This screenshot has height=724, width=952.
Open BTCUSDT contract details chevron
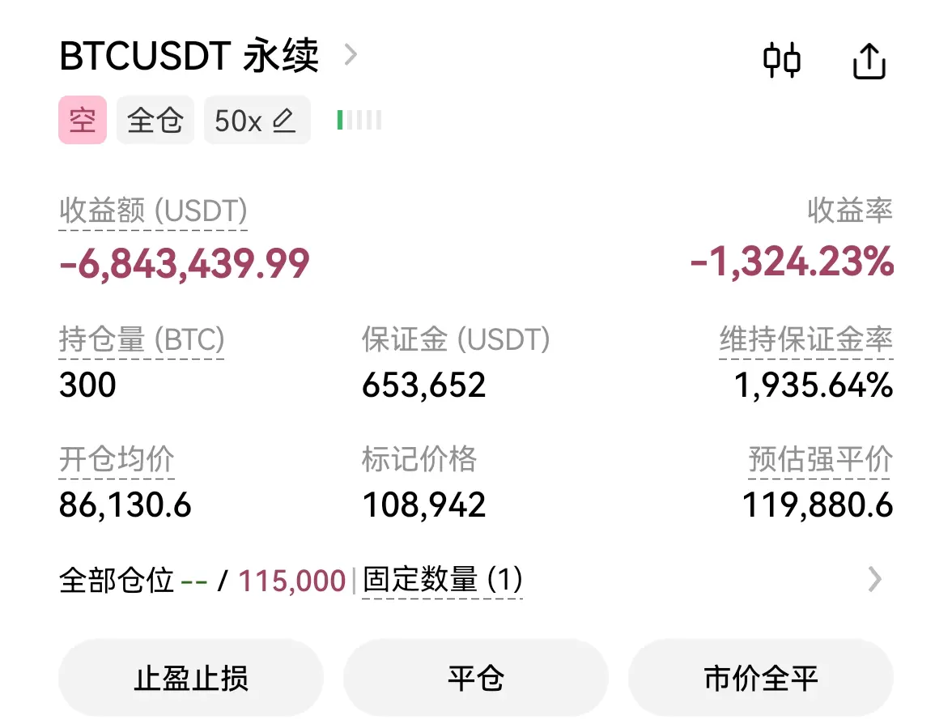coord(351,55)
